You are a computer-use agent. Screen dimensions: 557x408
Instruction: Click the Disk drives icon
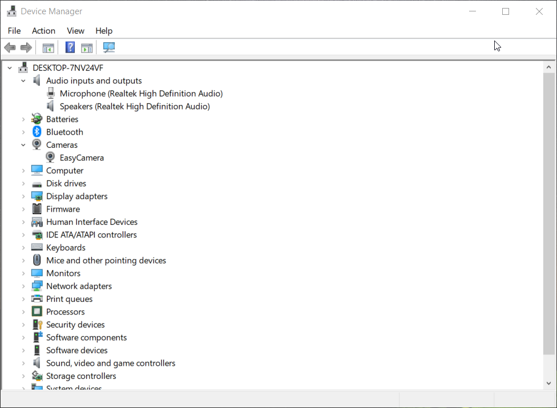pos(37,184)
